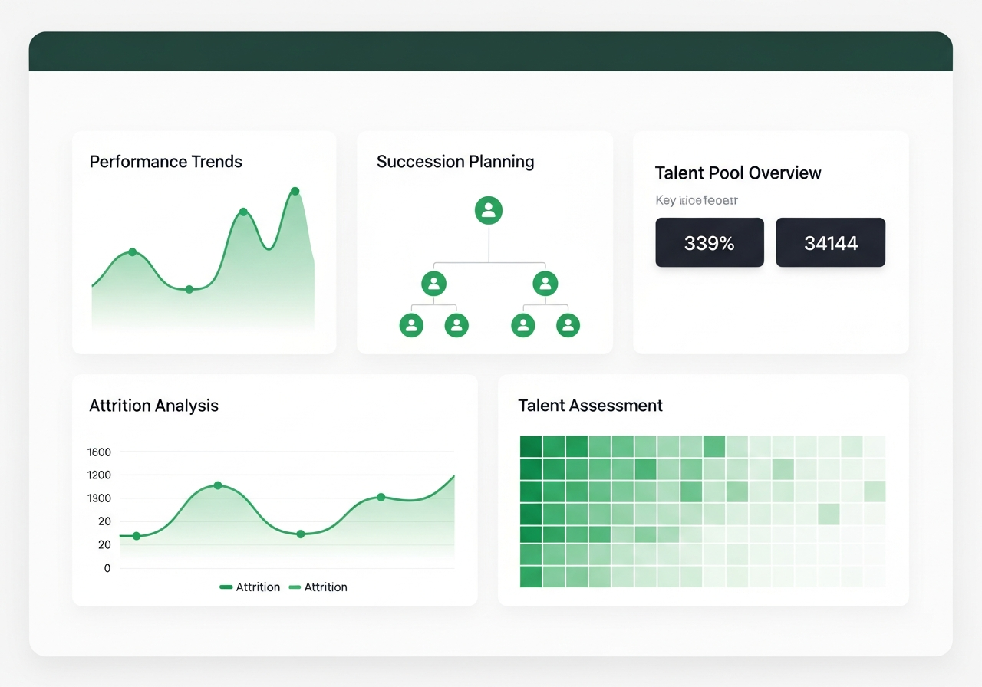Click the 339% stat card
Image resolution: width=982 pixels, height=687 pixels.
(x=709, y=242)
